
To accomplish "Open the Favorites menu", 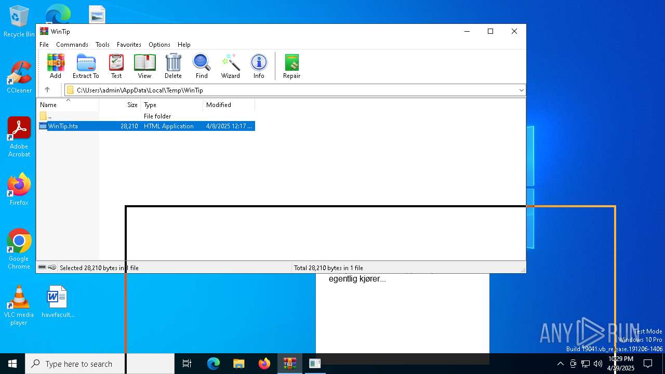I will (x=129, y=45).
